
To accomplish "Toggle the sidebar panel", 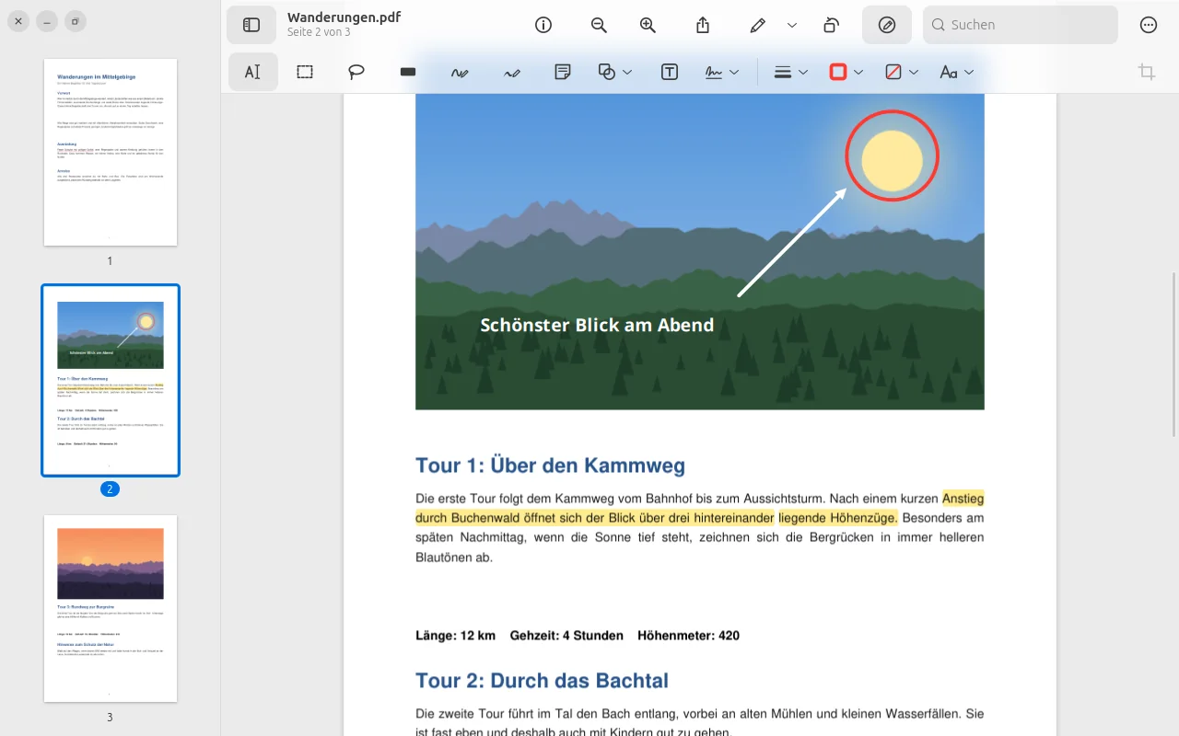I will (251, 25).
